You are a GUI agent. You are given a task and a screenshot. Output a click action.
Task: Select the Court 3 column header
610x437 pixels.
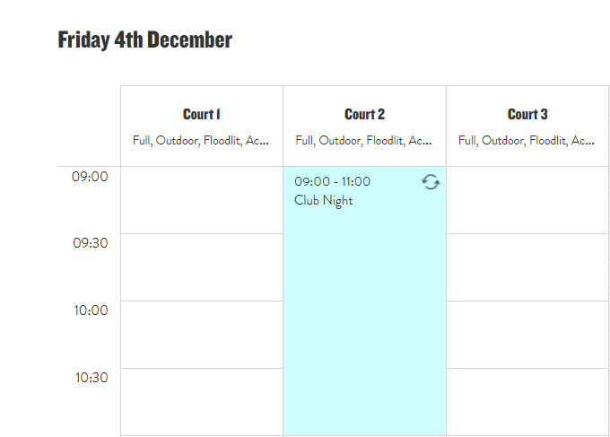527,115
